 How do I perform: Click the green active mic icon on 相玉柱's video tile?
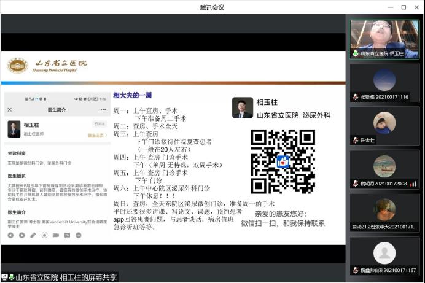(356, 53)
